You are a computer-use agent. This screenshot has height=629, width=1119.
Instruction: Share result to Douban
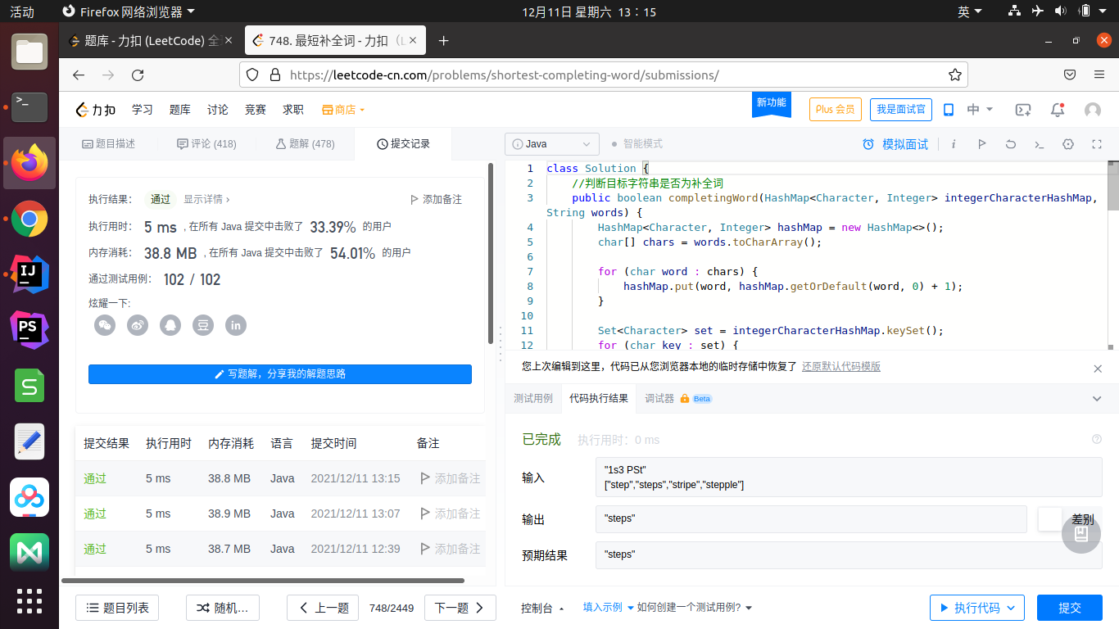(x=203, y=325)
